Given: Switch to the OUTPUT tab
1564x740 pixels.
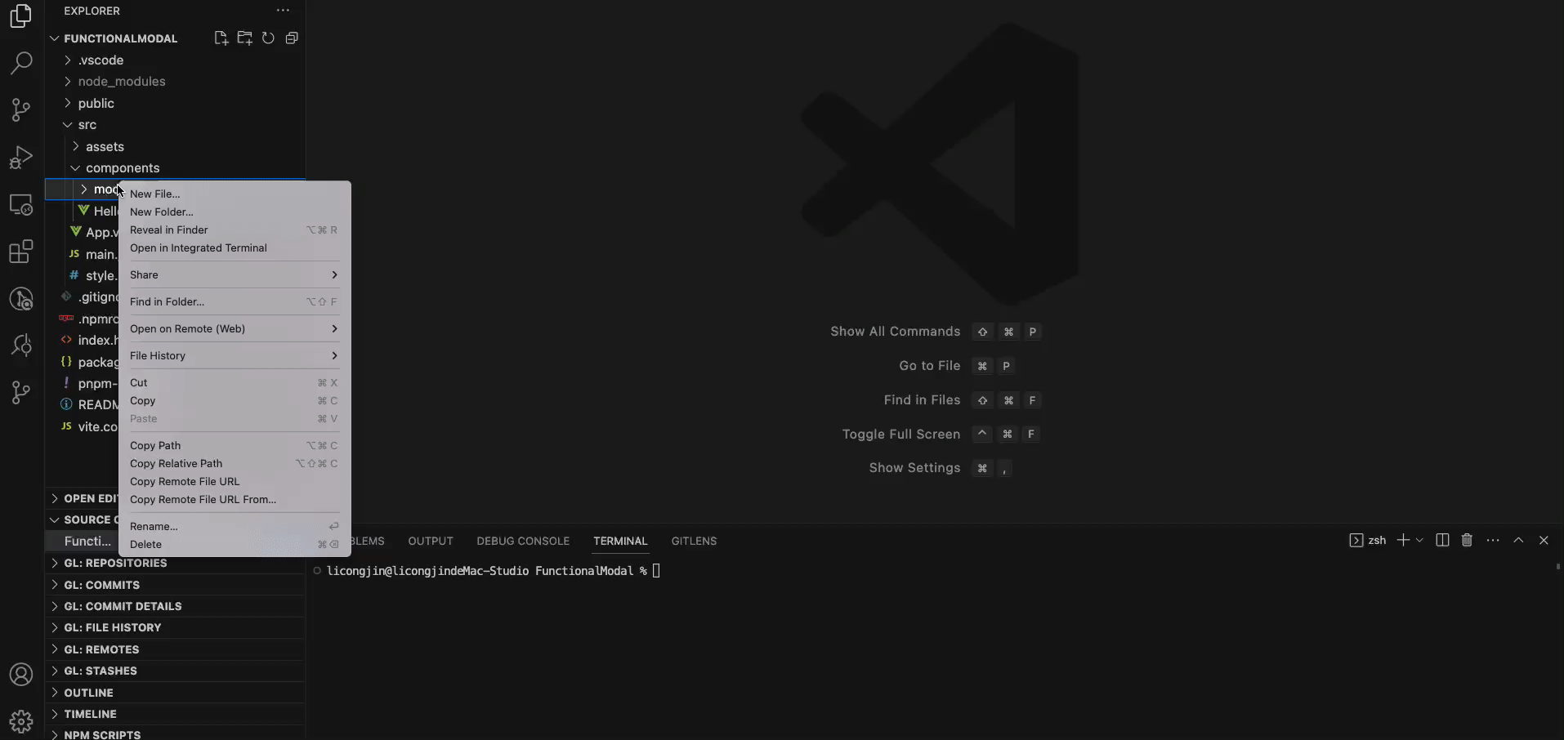Looking at the screenshot, I should [x=431, y=541].
